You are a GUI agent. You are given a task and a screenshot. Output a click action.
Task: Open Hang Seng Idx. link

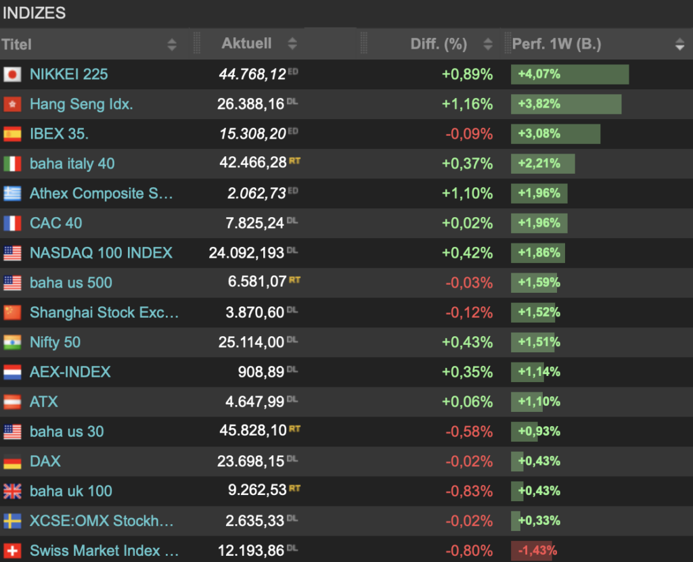81,104
